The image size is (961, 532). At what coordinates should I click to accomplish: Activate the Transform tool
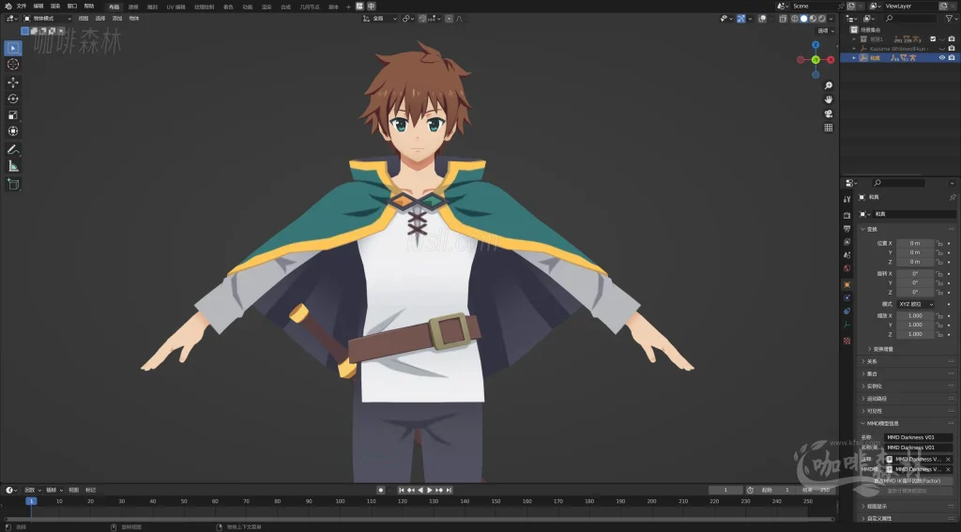click(x=13, y=131)
